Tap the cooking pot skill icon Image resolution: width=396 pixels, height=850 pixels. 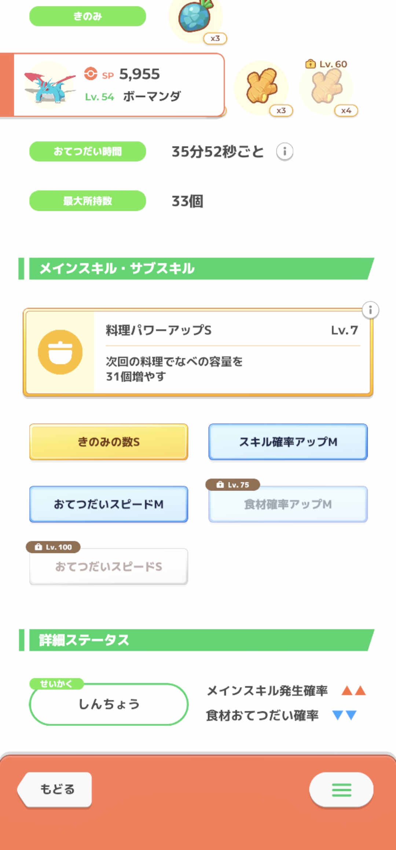point(60,352)
